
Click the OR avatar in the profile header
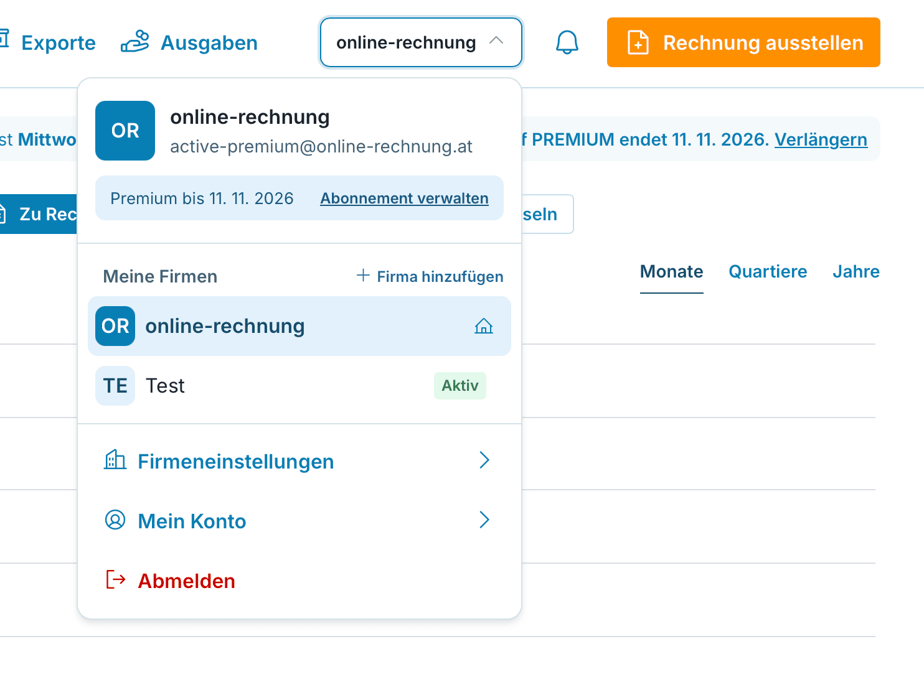[125, 131]
